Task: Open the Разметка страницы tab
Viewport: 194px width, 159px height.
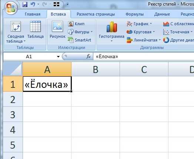Action: tap(96, 14)
